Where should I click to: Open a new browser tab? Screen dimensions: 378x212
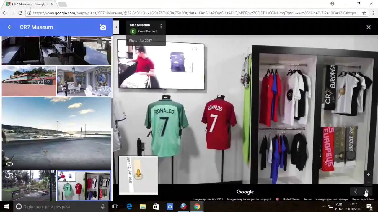(62, 4)
